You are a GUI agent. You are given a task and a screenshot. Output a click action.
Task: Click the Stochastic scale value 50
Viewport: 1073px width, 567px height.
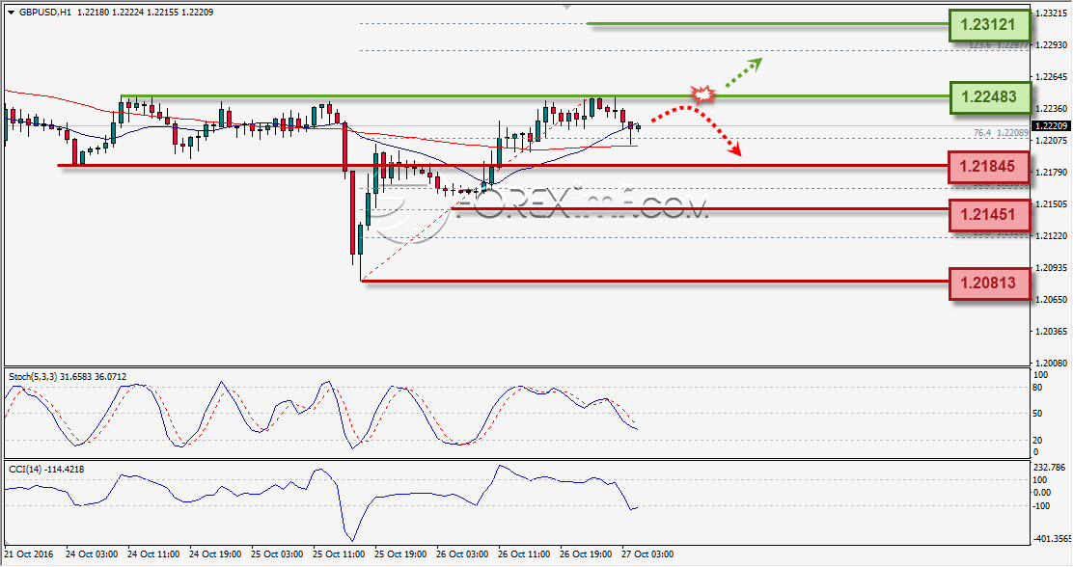click(1037, 414)
